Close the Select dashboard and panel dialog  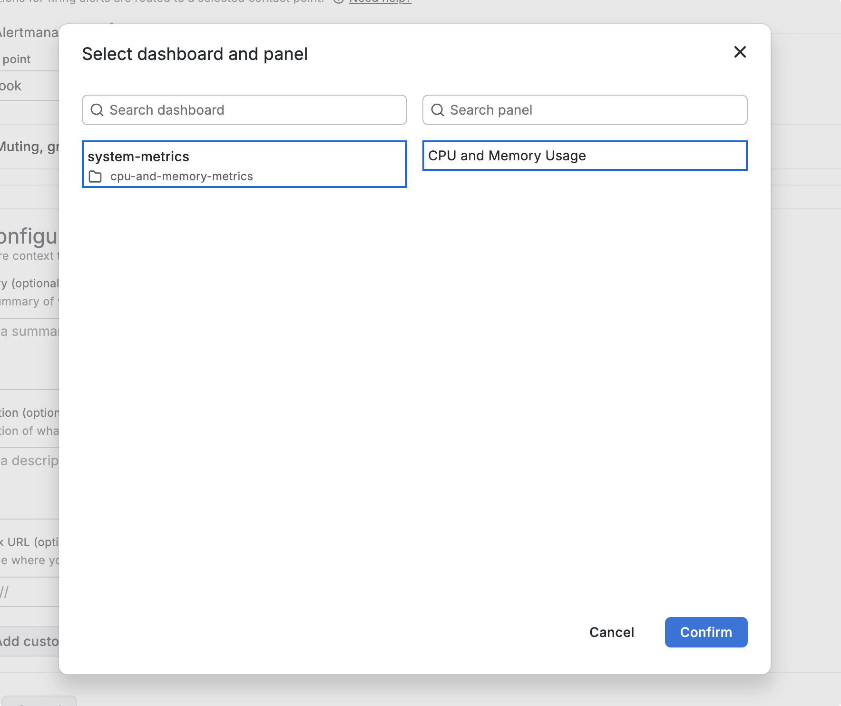click(740, 52)
